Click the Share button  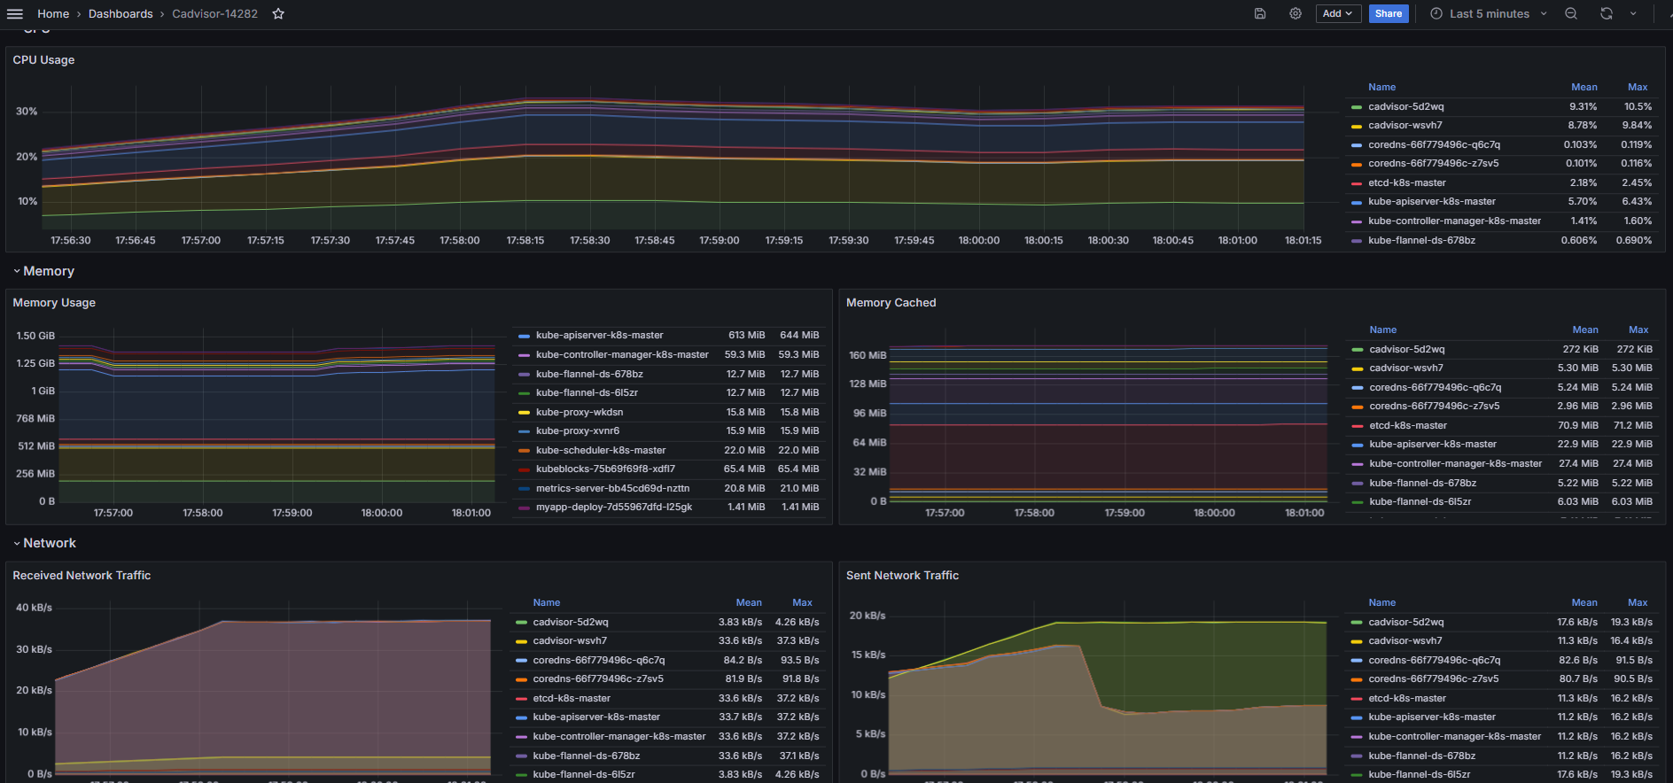point(1389,13)
